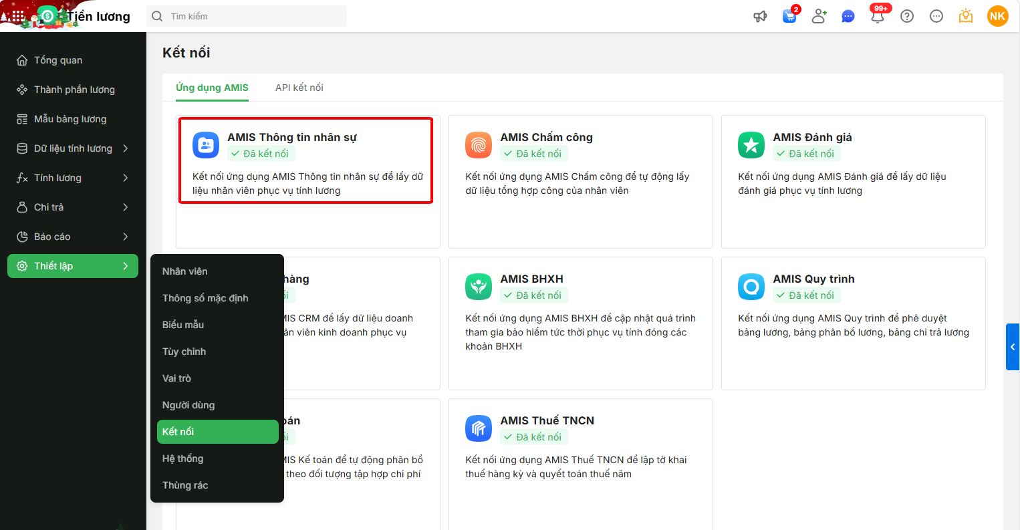Open the megaphone announcements icon
This screenshot has width=1020, height=530.
click(760, 16)
